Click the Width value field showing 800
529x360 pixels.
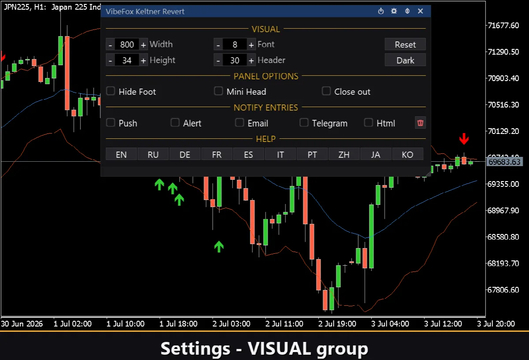(127, 45)
